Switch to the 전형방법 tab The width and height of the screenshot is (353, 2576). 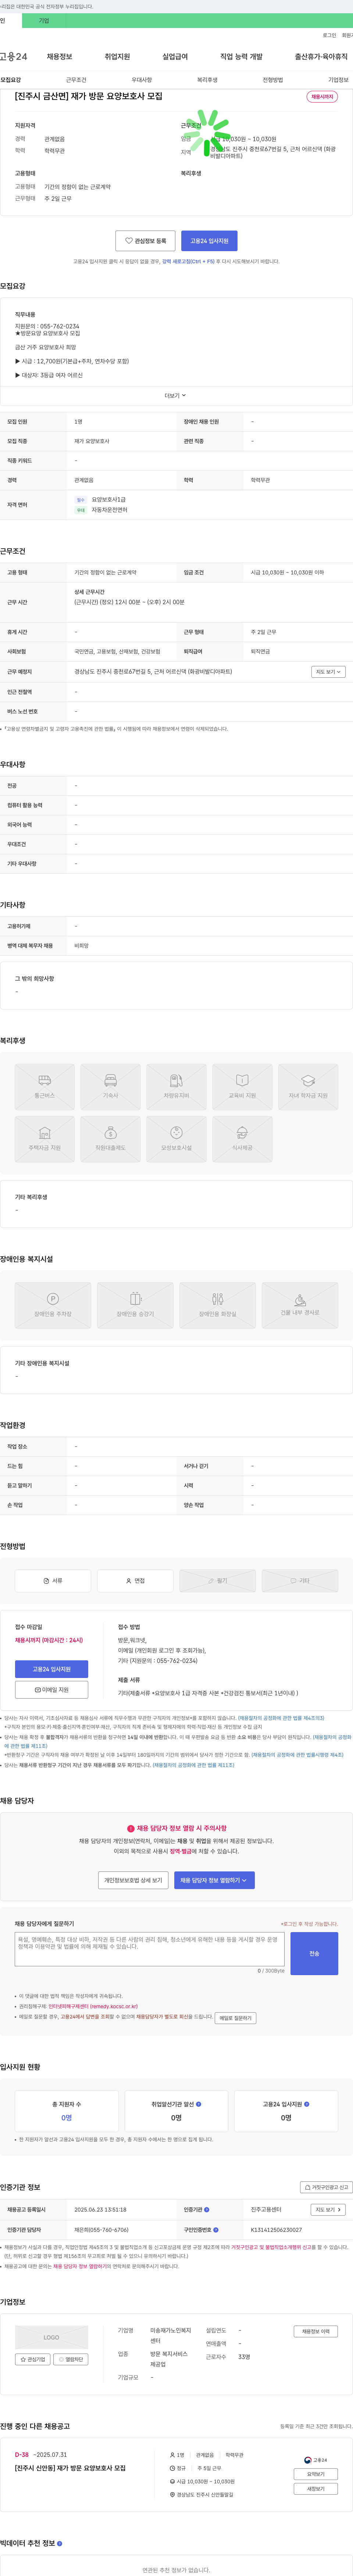pyautogui.click(x=273, y=80)
